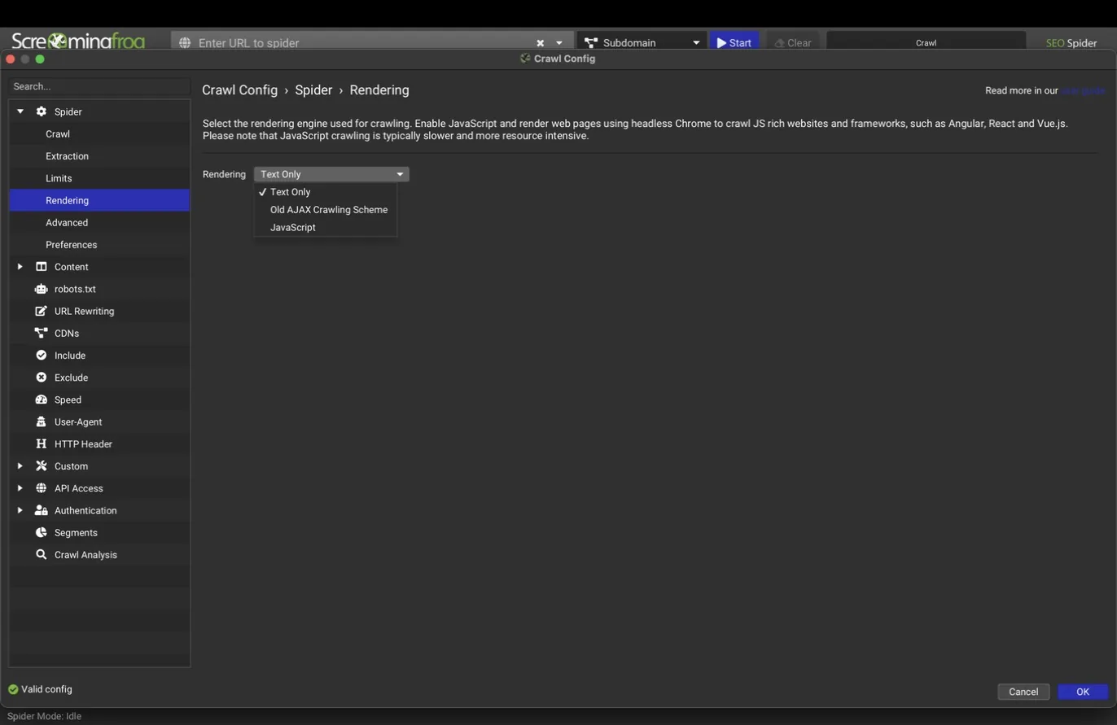Expand the Authentication tree section
Image resolution: width=1117 pixels, height=725 pixels.
pos(20,510)
